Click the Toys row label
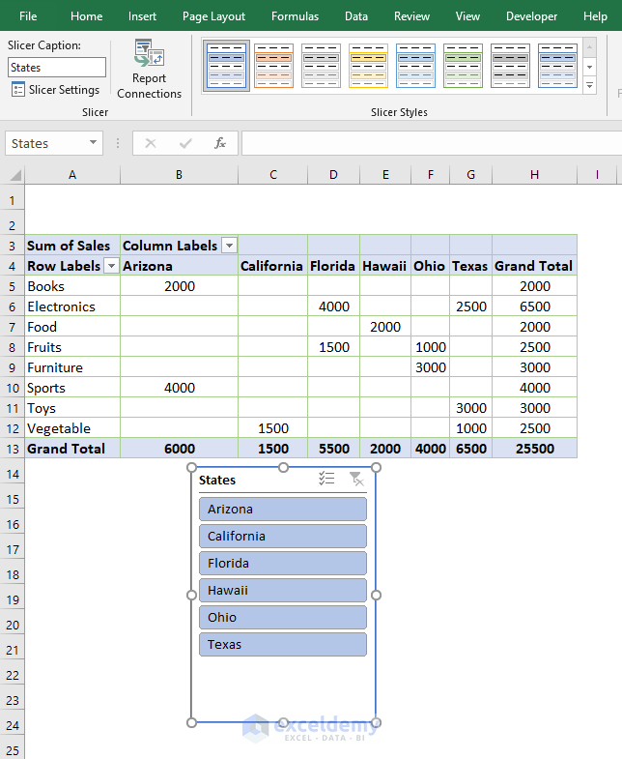622x759 pixels. (72, 408)
